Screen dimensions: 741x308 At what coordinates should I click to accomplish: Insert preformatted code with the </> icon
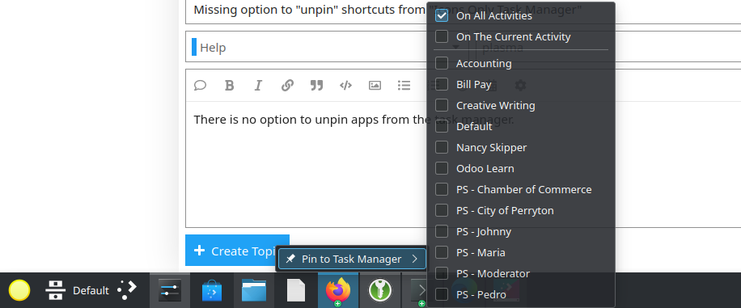pos(345,86)
